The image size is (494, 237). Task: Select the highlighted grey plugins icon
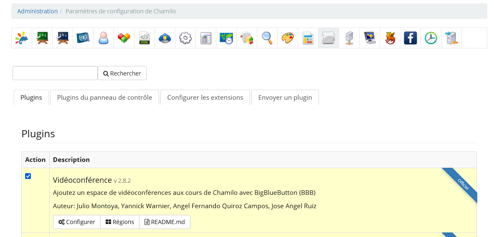[329, 38]
